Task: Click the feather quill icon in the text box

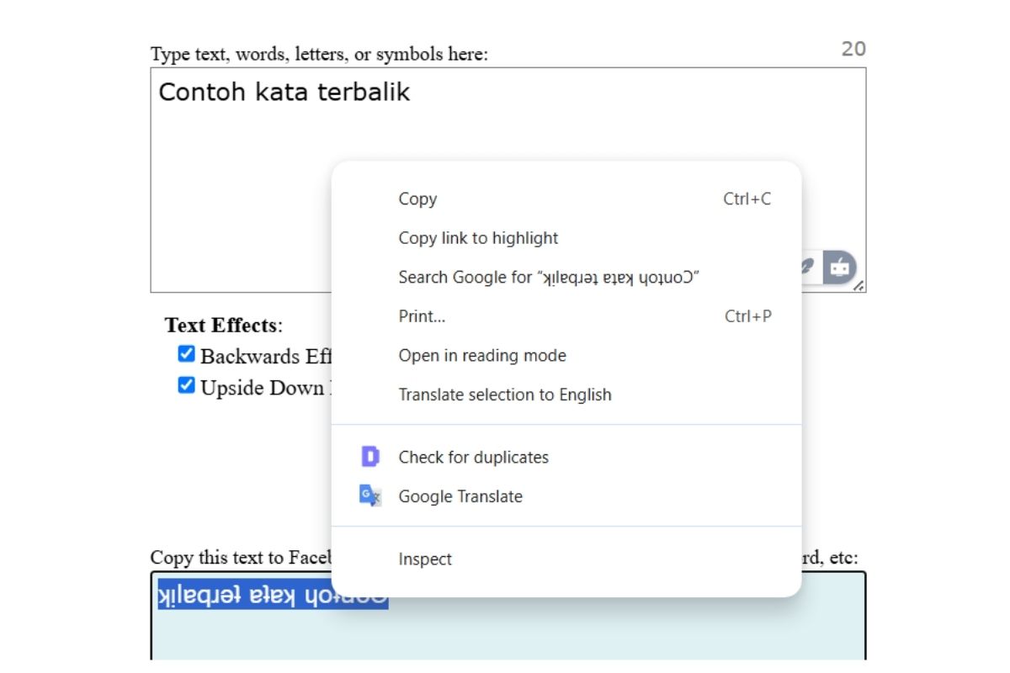Action: pos(807,268)
